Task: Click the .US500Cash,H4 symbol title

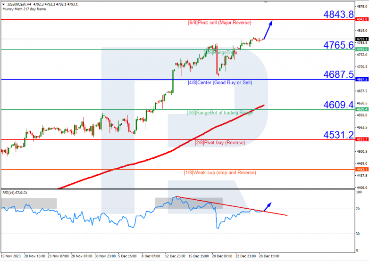Action: (x=19, y=4)
